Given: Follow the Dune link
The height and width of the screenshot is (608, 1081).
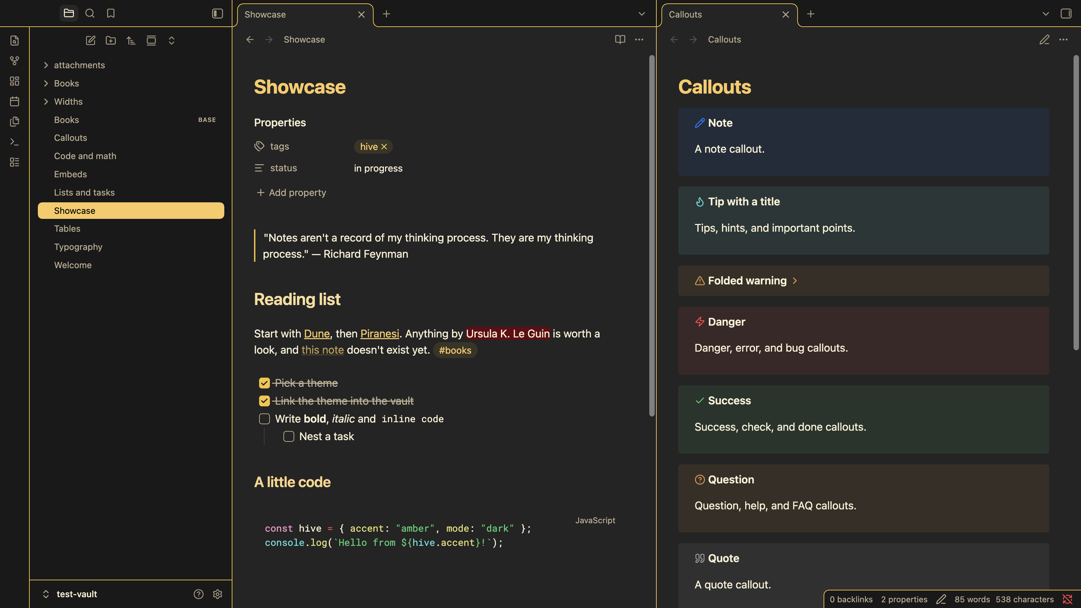Looking at the screenshot, I should 317,334.
